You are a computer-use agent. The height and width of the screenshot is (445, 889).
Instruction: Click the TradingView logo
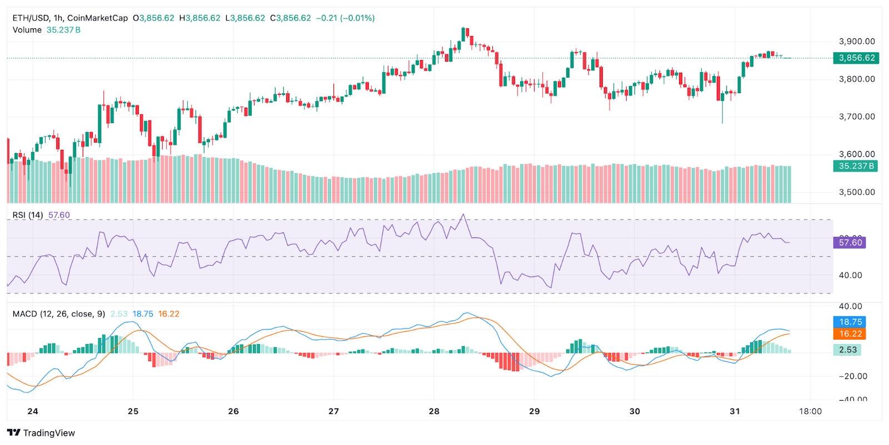(41, 433)
